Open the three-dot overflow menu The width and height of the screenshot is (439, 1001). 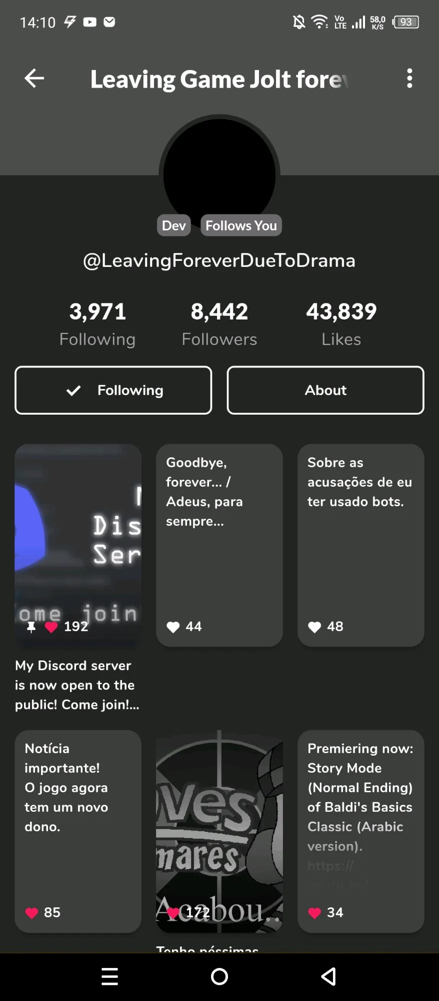point(409,79)
